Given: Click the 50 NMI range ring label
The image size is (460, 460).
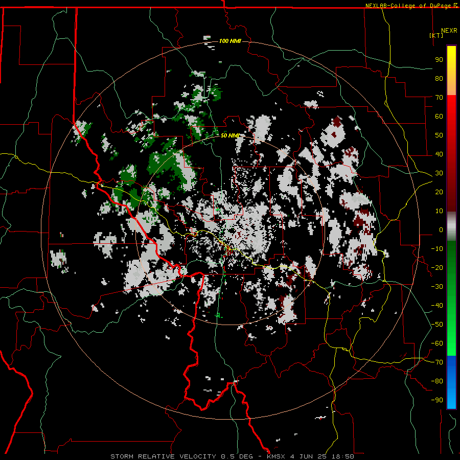Looking at the screenshot, I should pyautogui.click(x=230, y=135).
